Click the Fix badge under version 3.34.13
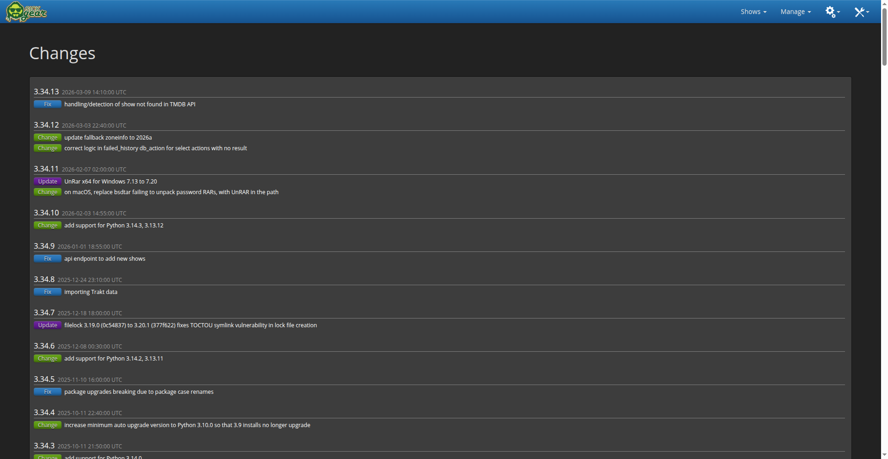 tap(48, 104)
